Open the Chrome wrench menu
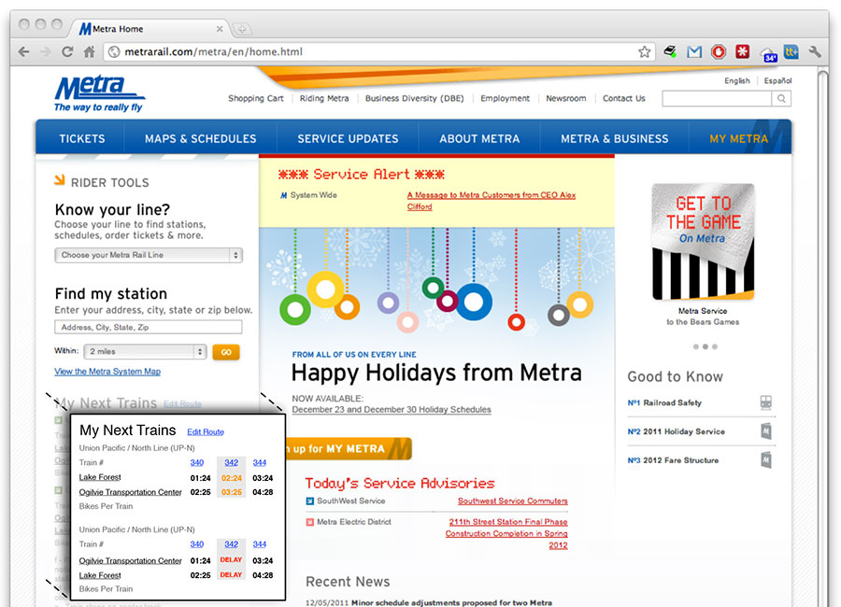Screen dimensions: 841x607 [x=815, y=52]
